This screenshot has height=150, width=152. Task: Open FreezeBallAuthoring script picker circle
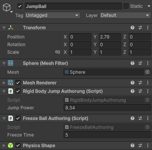tap(147, 127)
